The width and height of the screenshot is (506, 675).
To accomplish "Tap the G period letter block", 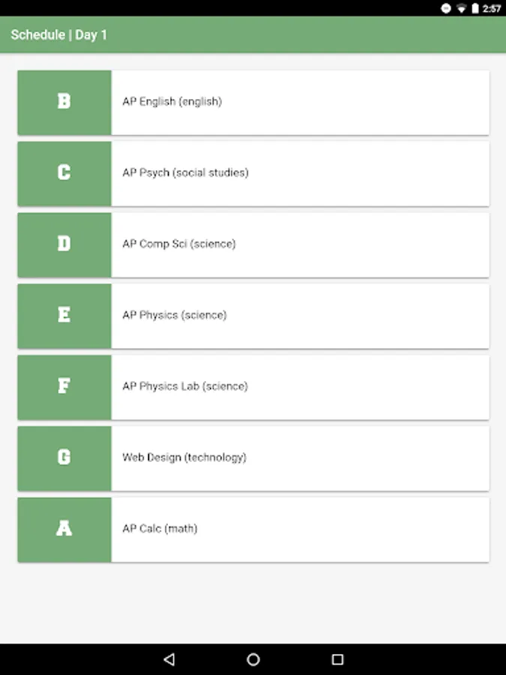I will pyautogui.click(x=64, y=457).
